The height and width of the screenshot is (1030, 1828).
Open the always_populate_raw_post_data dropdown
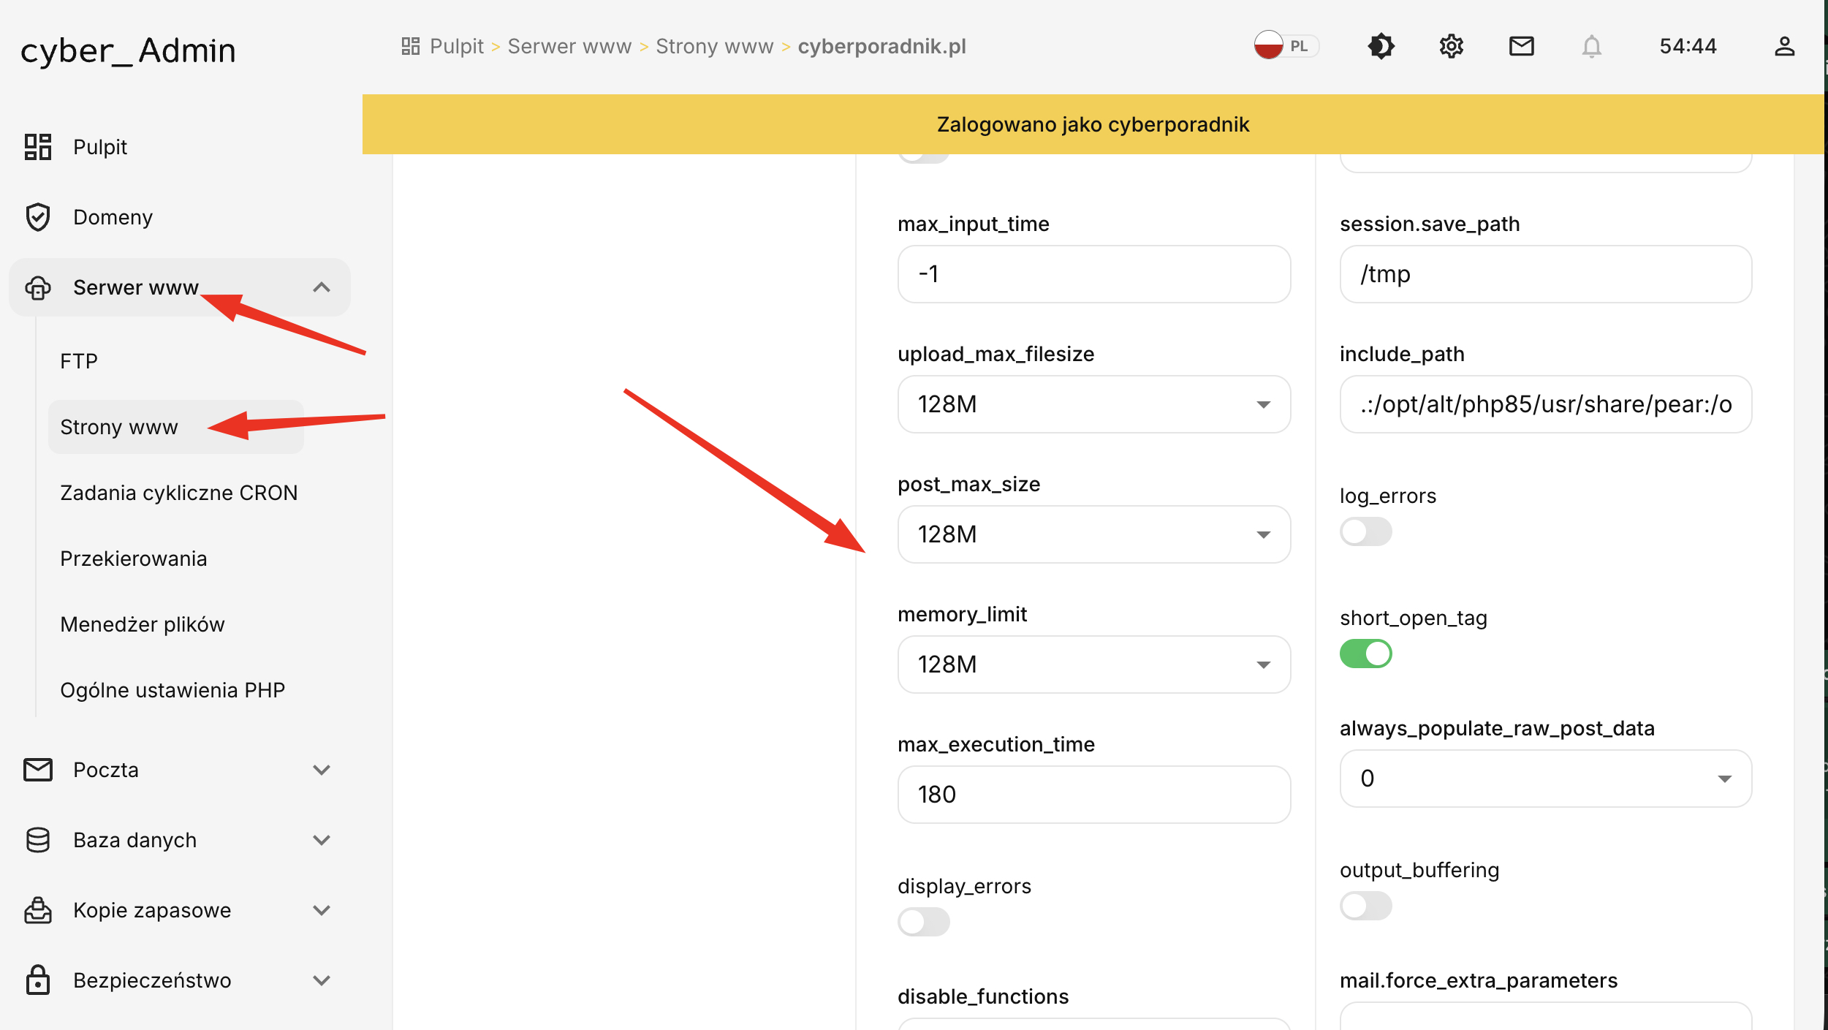(x=1545, y=779)
